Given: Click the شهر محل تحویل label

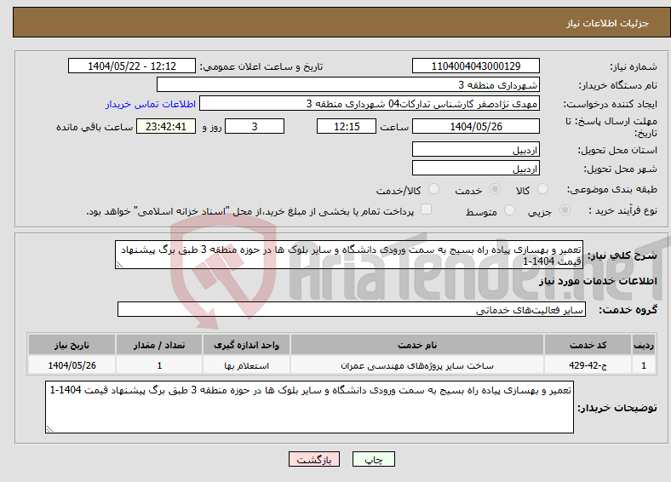Looking at the screenshot, I should click(x=621, y=169).
